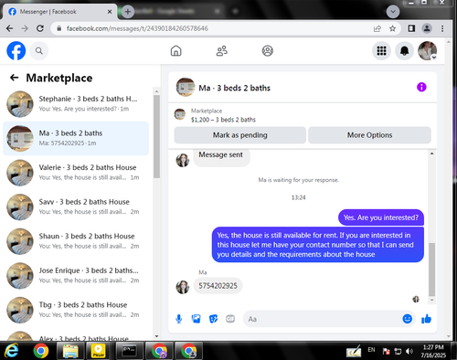Open the first Chrome icon on taskbar
The image size is (457, 360).
41,351
